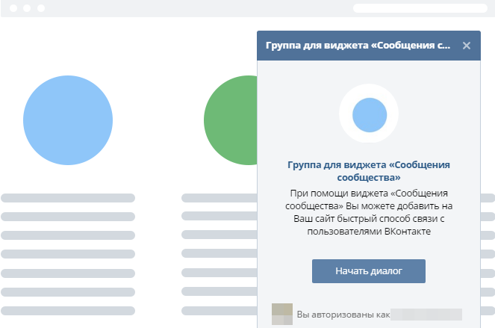Click the mock browser address bar
This screenshot has height=328, width=495.
(420, 8)
